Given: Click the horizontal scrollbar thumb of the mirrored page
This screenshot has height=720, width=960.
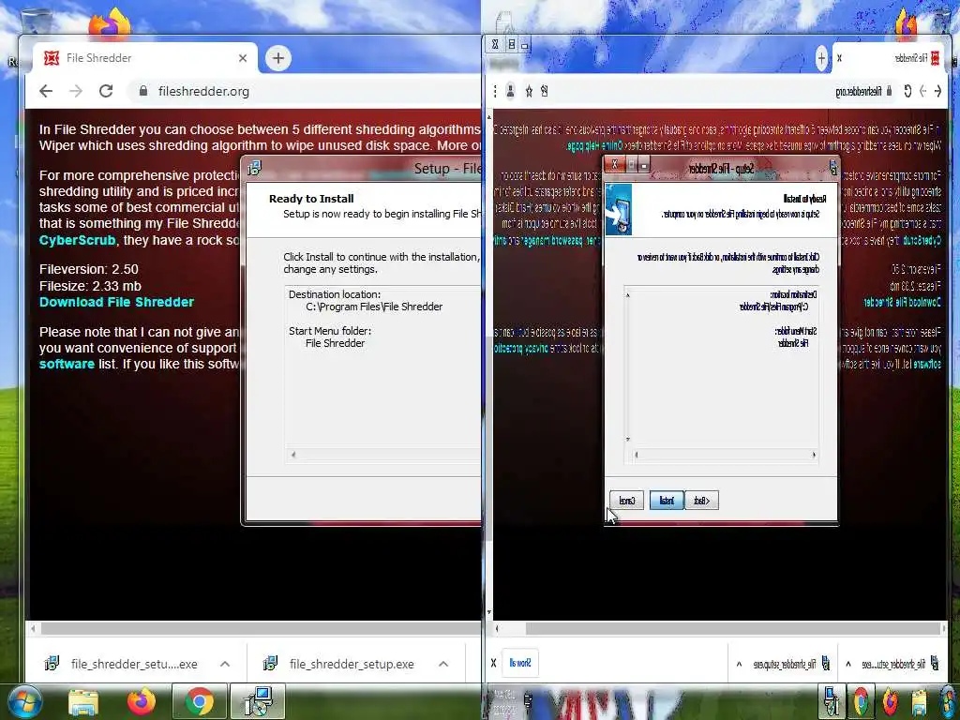Looking at the screenshot, I should (x=733, y=628).
